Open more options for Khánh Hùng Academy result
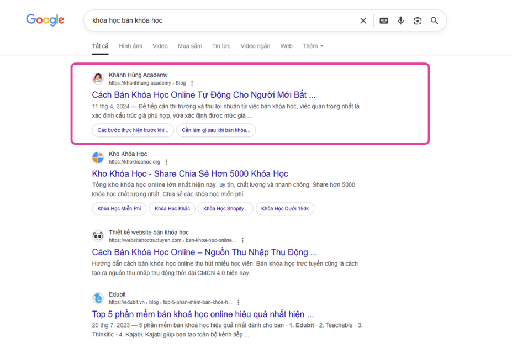Viewport: 512px width, 348px height. pyautogui.click(x=192, y=83)
